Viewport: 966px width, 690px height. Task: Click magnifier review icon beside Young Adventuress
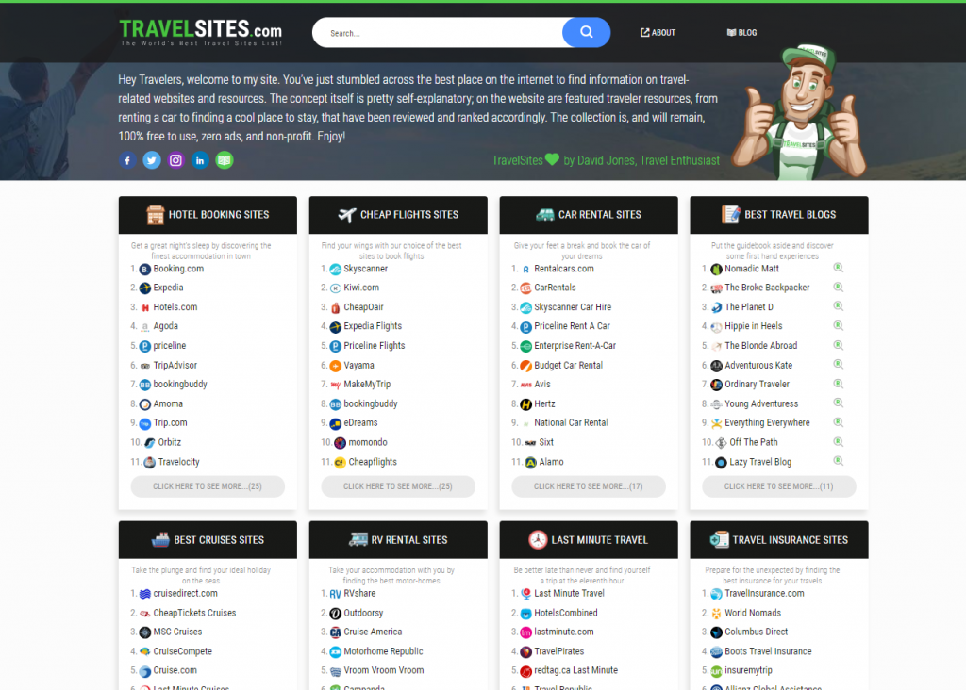[x=838, y=402]
